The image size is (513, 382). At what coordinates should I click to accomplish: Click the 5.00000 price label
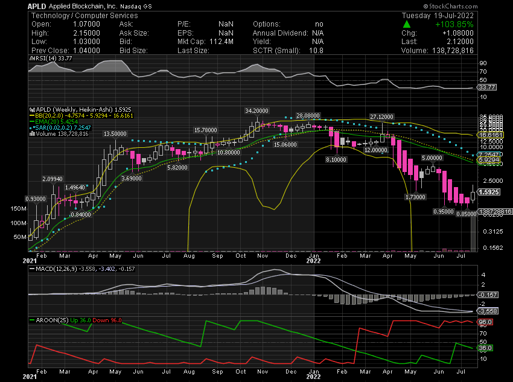[432, 158]
